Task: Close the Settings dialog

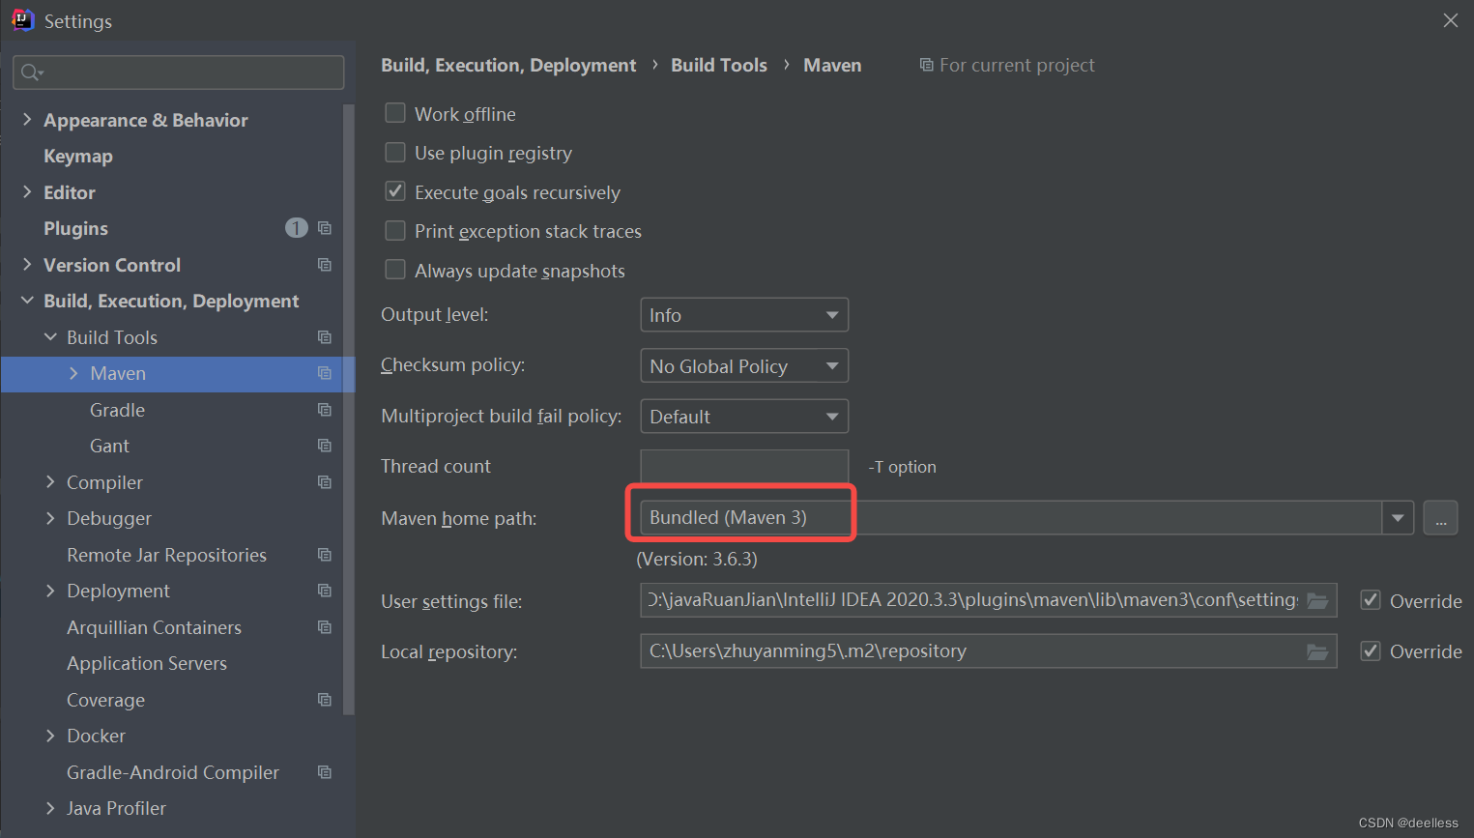Action: [x=1450, y=20]
